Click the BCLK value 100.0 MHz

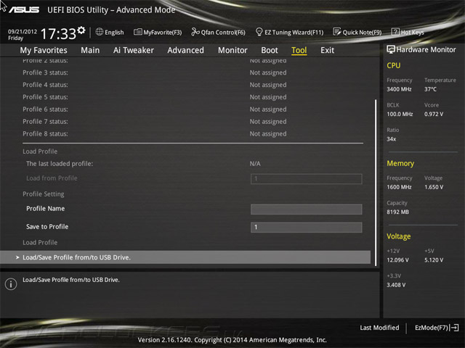coord(400,114)
